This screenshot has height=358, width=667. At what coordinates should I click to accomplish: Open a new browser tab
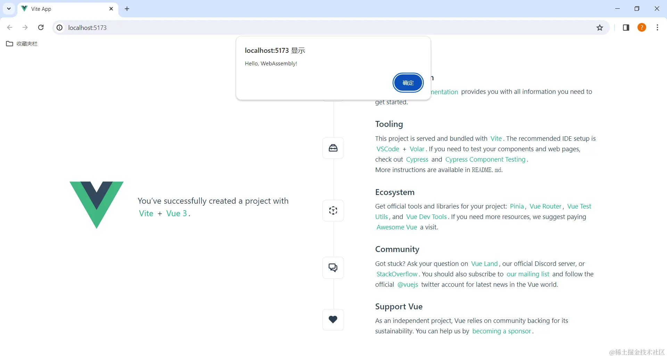coord(127,9)
